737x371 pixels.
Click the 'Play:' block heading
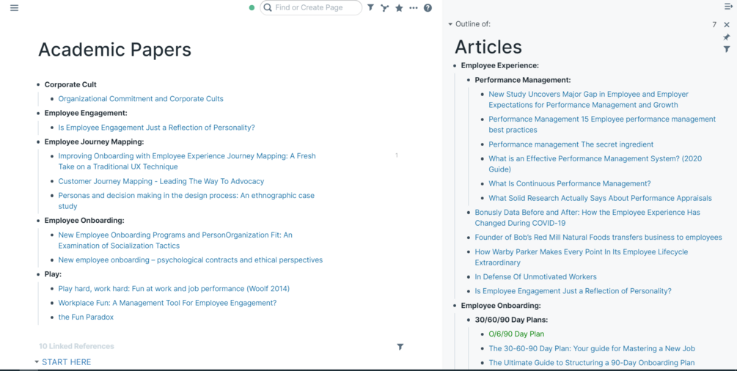[x=53, y=273]
